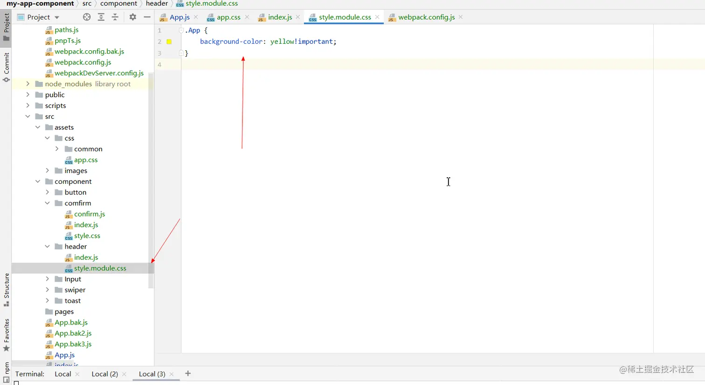Expand the swiper folder
The image size is (705, 385).
coord(48,290)
